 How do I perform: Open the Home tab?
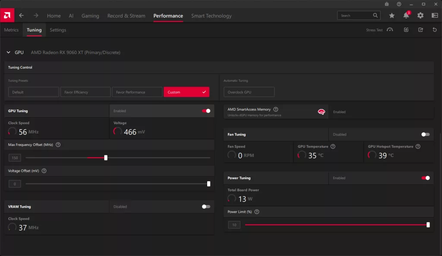pyautogui.click(x=54, y=16)
